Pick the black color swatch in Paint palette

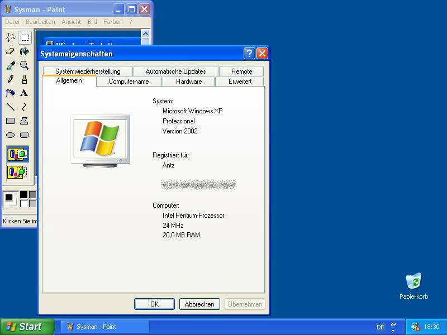pyautogui.click(x=23, y=194)
